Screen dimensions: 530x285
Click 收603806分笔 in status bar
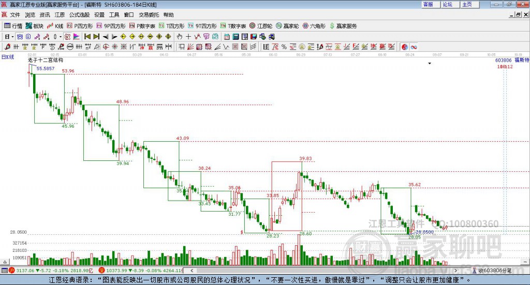click(492, 271)
